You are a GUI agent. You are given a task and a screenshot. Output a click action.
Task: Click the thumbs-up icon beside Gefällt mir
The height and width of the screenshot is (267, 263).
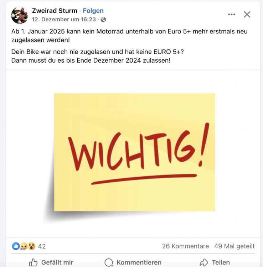point(33,262)
